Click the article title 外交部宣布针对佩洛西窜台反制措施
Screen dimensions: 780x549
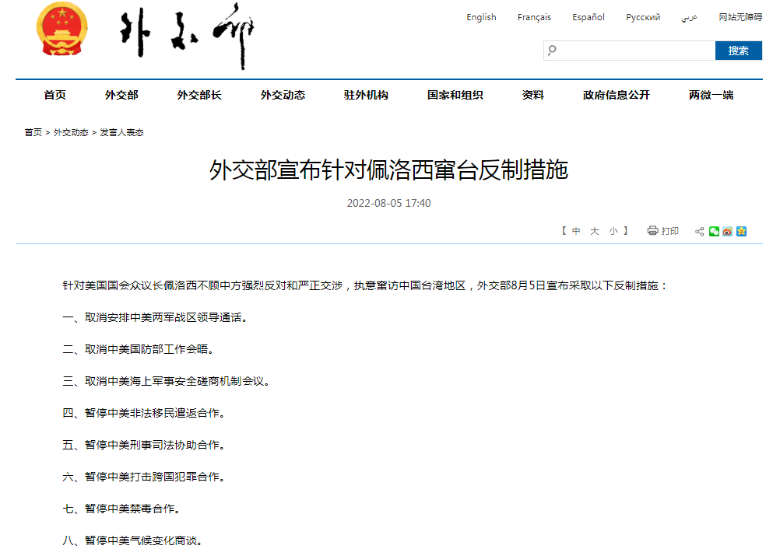point(388,170)
